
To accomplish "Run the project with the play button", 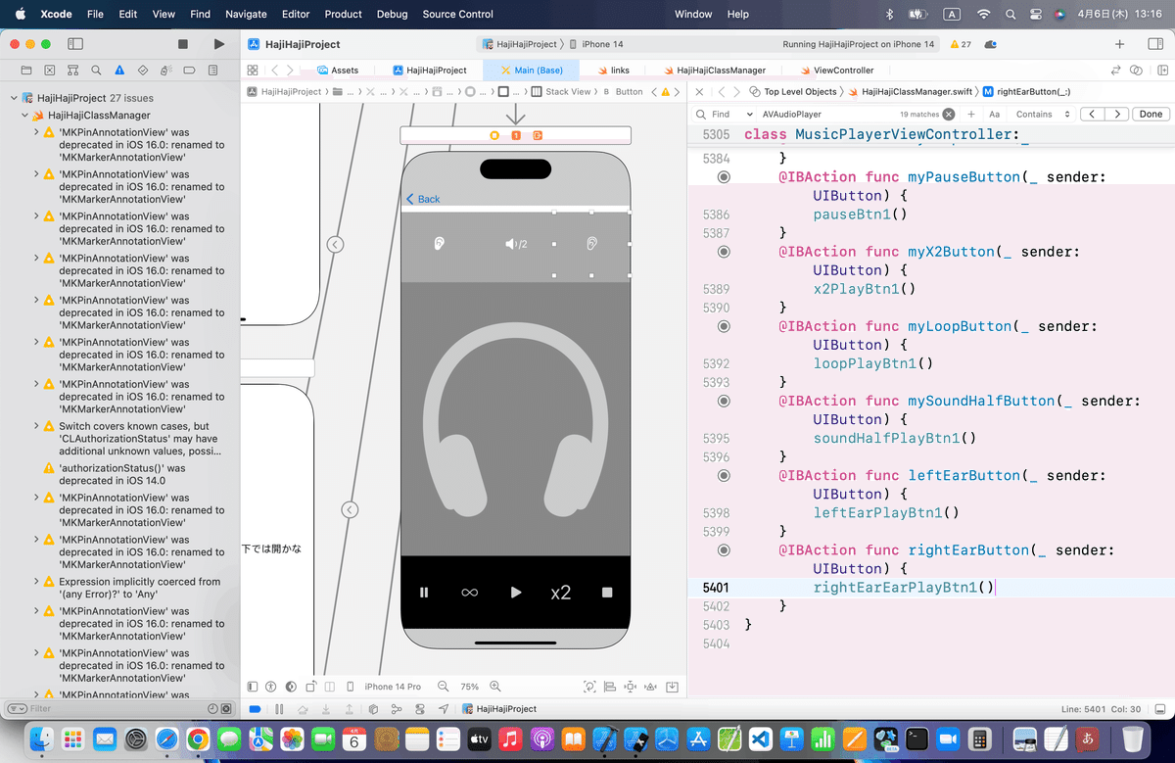I will point(218,44).
